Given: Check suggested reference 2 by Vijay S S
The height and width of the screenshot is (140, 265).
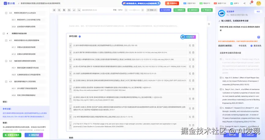Looking at the screenshot, I should (x=221, y=77).
